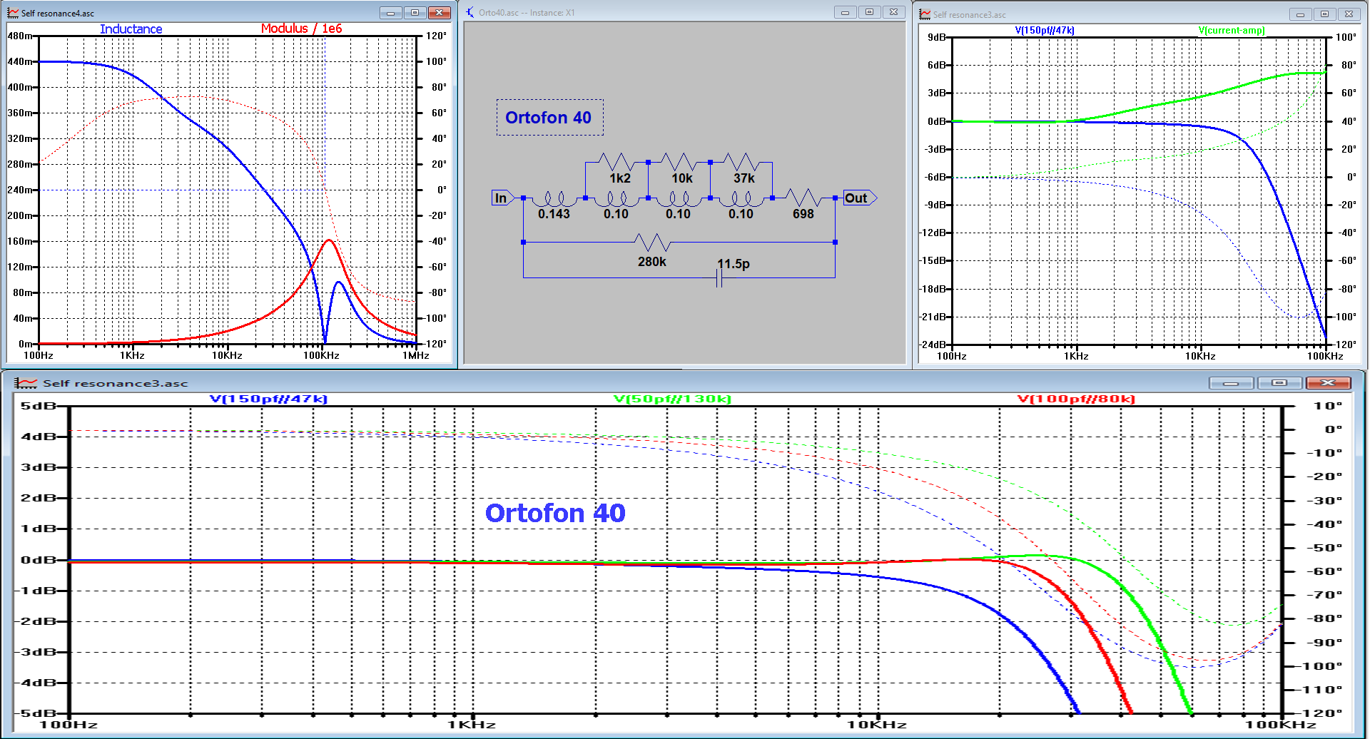
Task: Click the 120° phase label in the inductance plot
Action: [437, 36]
